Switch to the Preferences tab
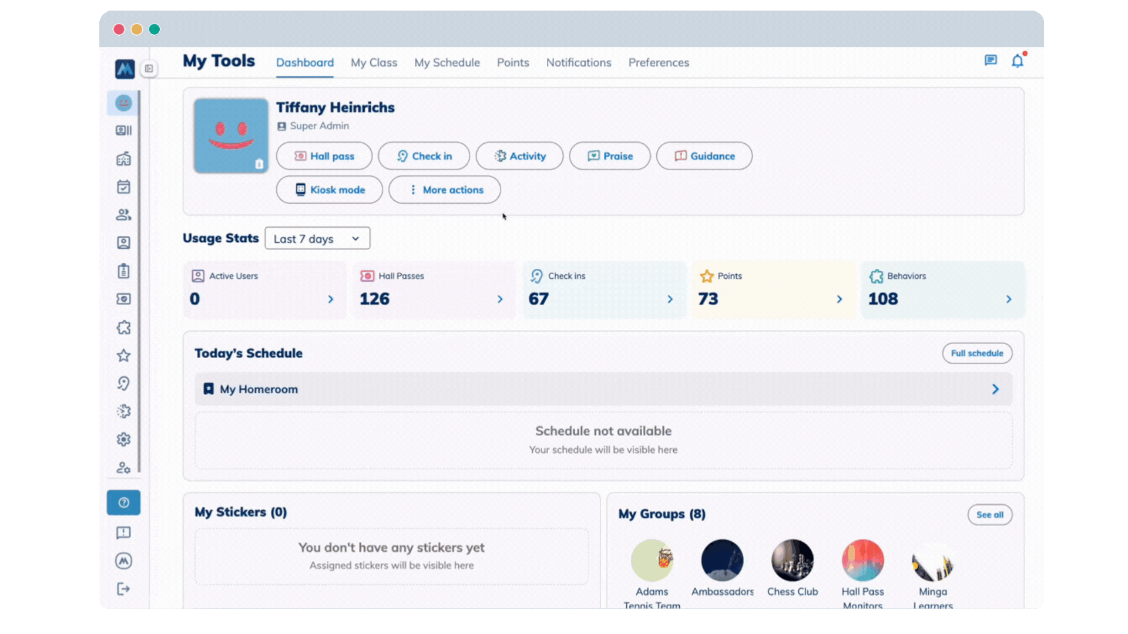The width and height of the screenshot is (1128, 634). (659, 63)
